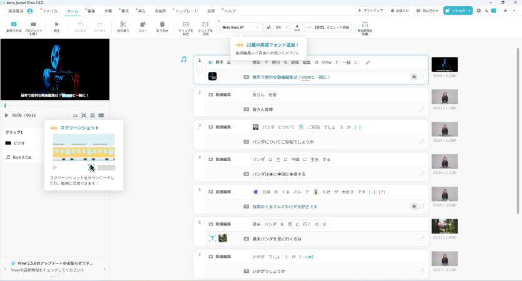Click the panda image icon in clip 3
The width and height of the screenshot is (522, 281).
255,127
